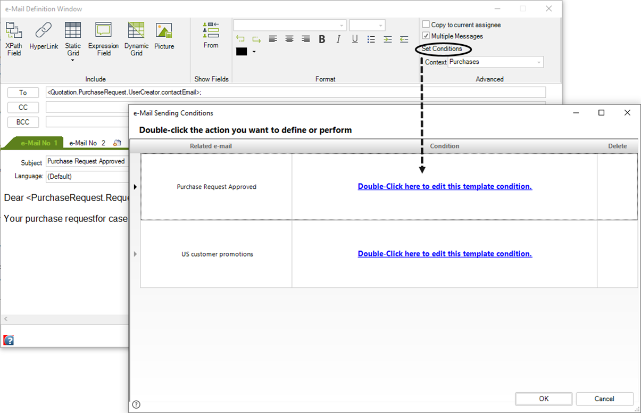Select the Related e-mail column header

(x=211, y=146)
